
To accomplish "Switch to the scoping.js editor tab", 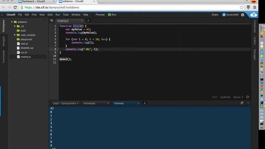I will click(x=63, y=21).
